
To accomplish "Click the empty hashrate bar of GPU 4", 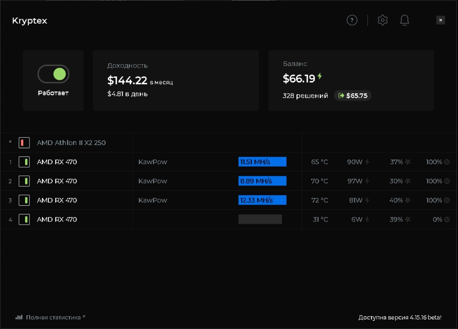I will tap(260, 219).
